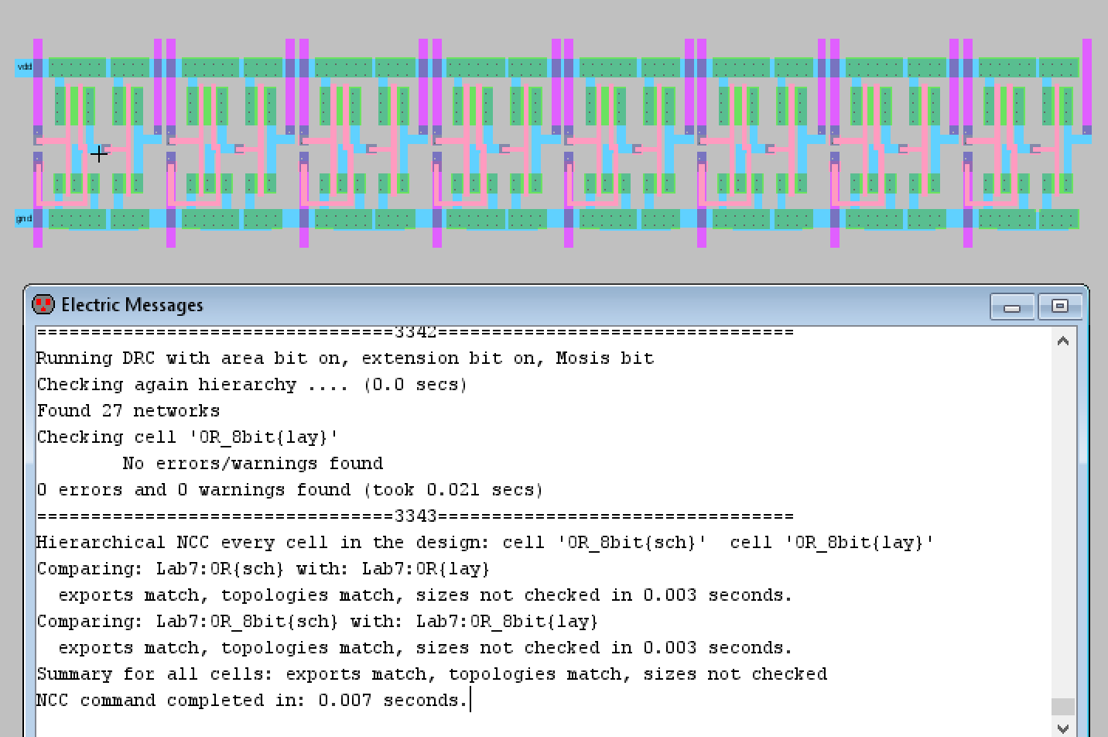1108x737 pixels.
Task: Click the 'No errors/warnings found' line
Action: pos(252,464)
